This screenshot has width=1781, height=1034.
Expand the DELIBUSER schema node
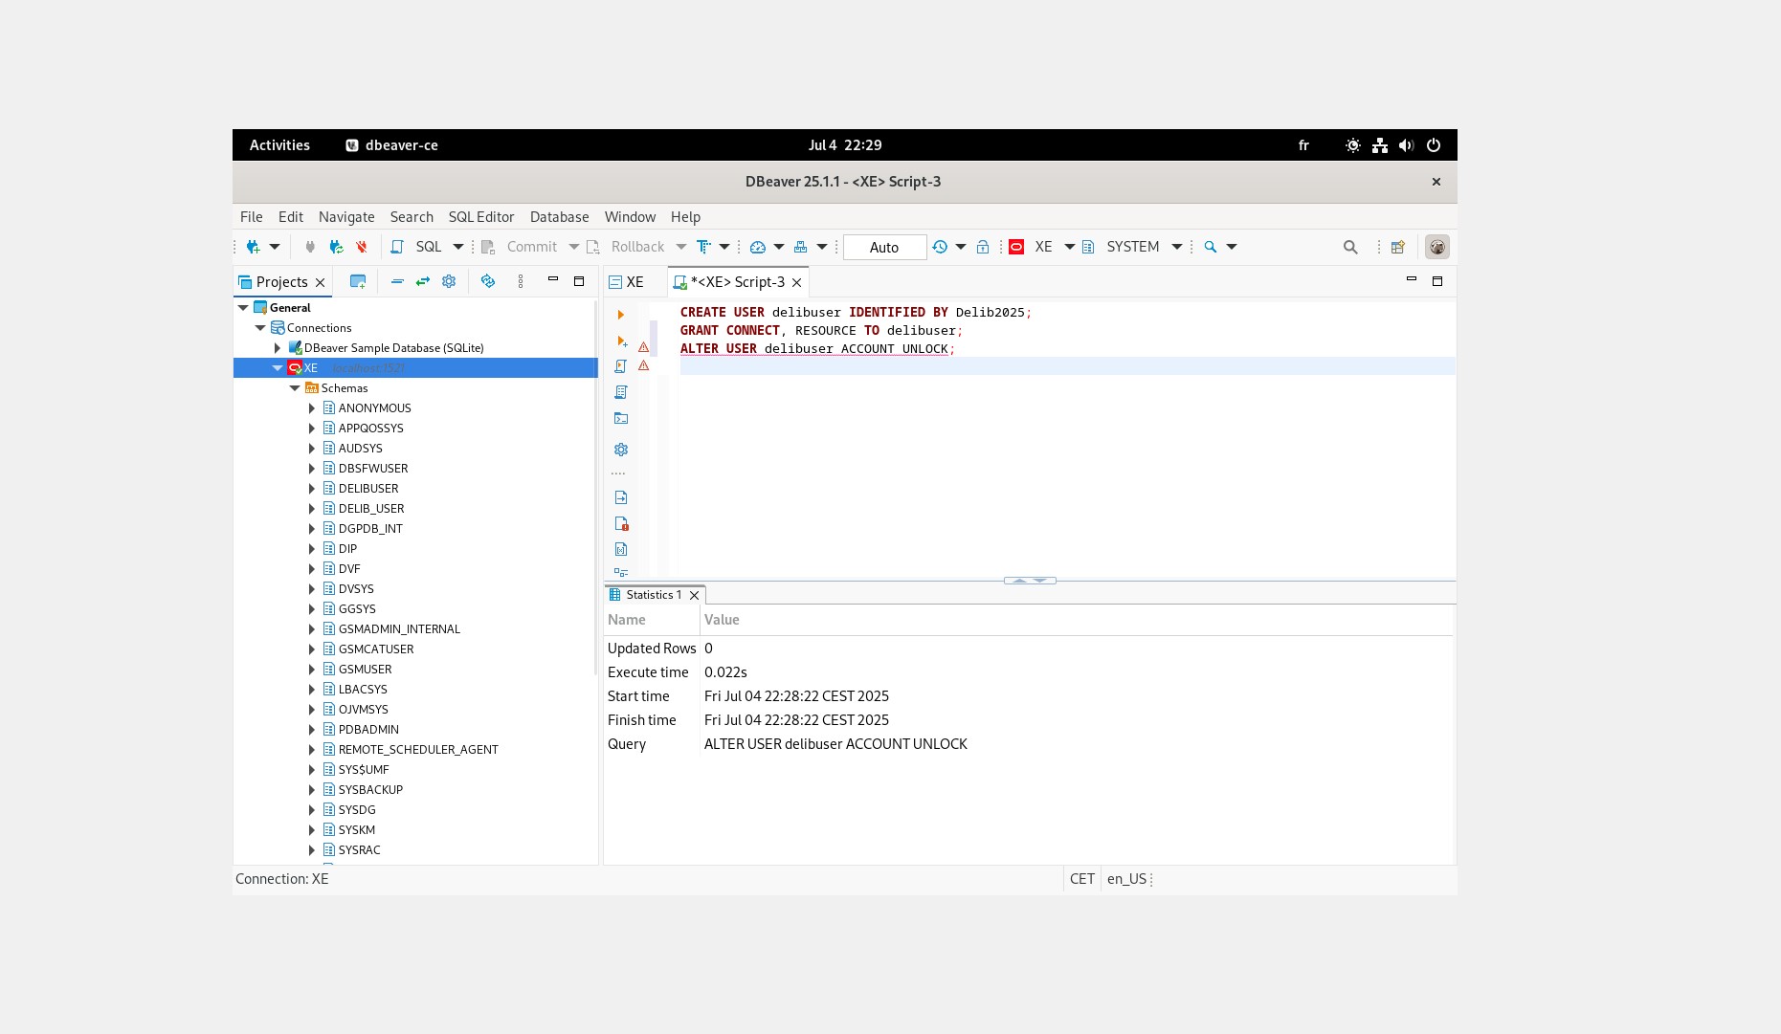pyautogui.click(x=312, y=489)
